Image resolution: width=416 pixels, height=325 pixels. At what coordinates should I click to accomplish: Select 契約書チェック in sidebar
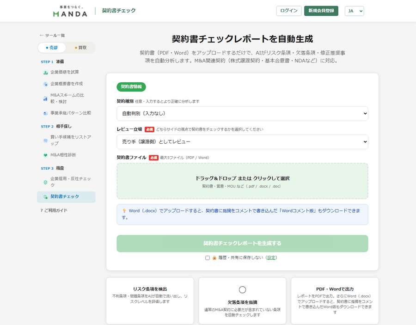(66, 197)
